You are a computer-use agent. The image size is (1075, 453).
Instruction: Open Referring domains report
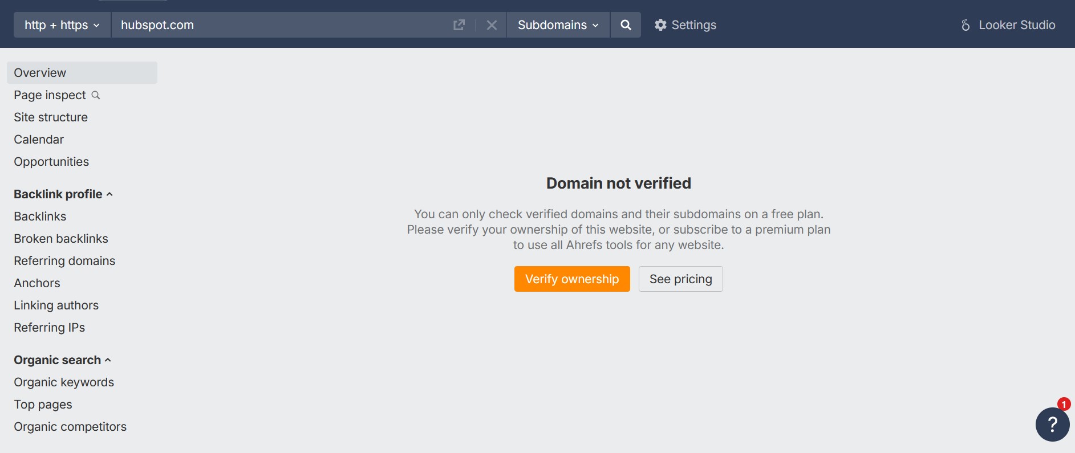pos(64,261)
